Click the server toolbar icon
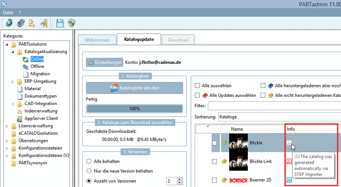Image resolution: width=341 pixels, height=187 pixels. (x=21, y=23)
